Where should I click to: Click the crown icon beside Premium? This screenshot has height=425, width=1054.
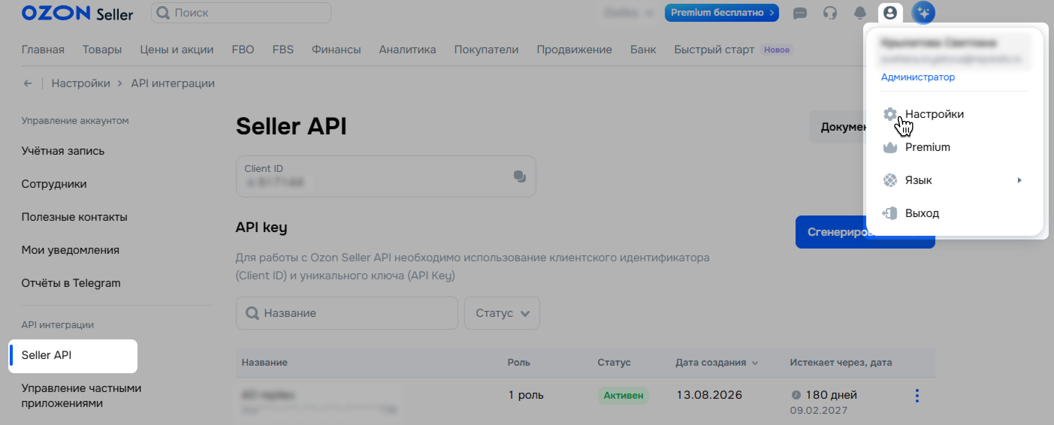(x=890, y=147)
